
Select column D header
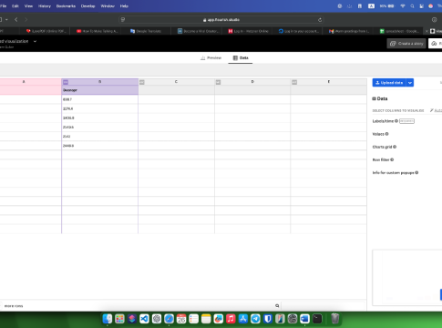tap(252, 82)
